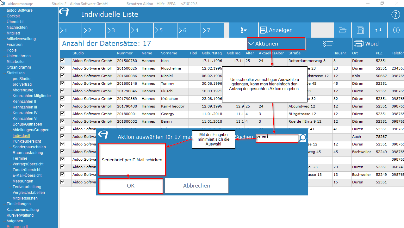
Task: Click the PLZ column header
Action: [379, 53]
